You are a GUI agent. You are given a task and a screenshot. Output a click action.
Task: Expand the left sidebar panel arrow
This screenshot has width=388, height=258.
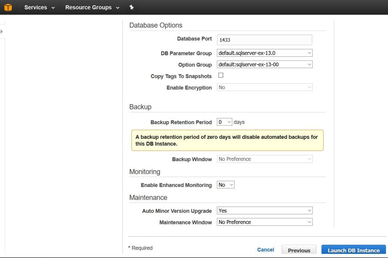click(x=2, y=32)
